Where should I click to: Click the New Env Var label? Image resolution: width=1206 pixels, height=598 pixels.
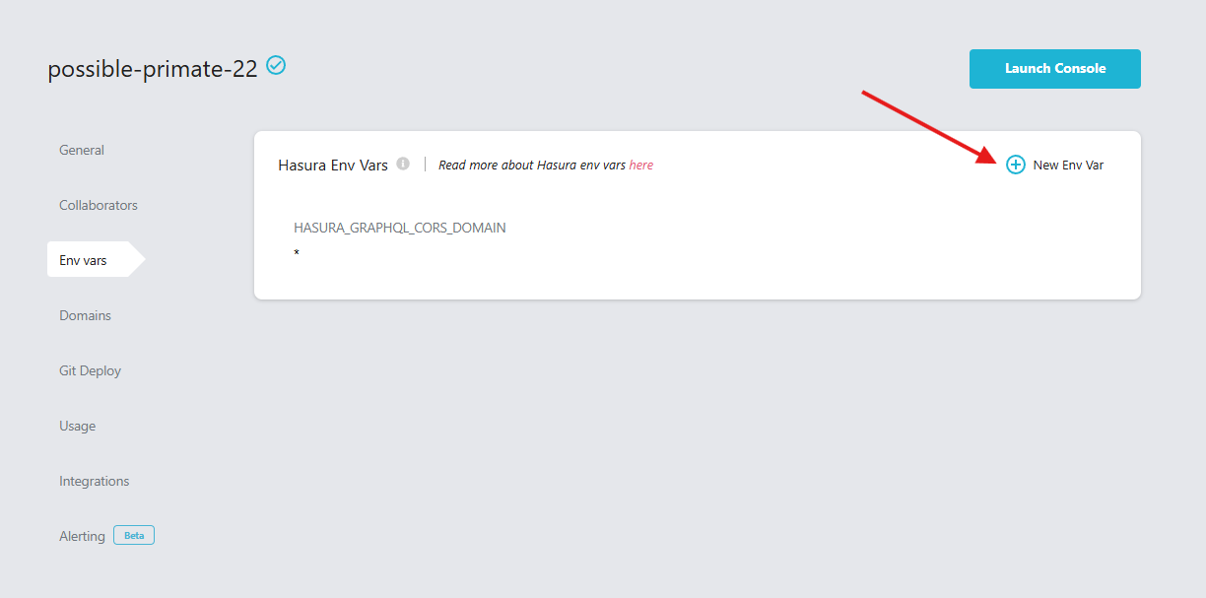(x=1067, y=165)
